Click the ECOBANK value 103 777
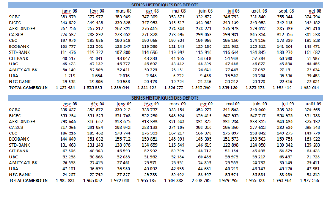This screenshot has width=324, height=197. point(68,46)
